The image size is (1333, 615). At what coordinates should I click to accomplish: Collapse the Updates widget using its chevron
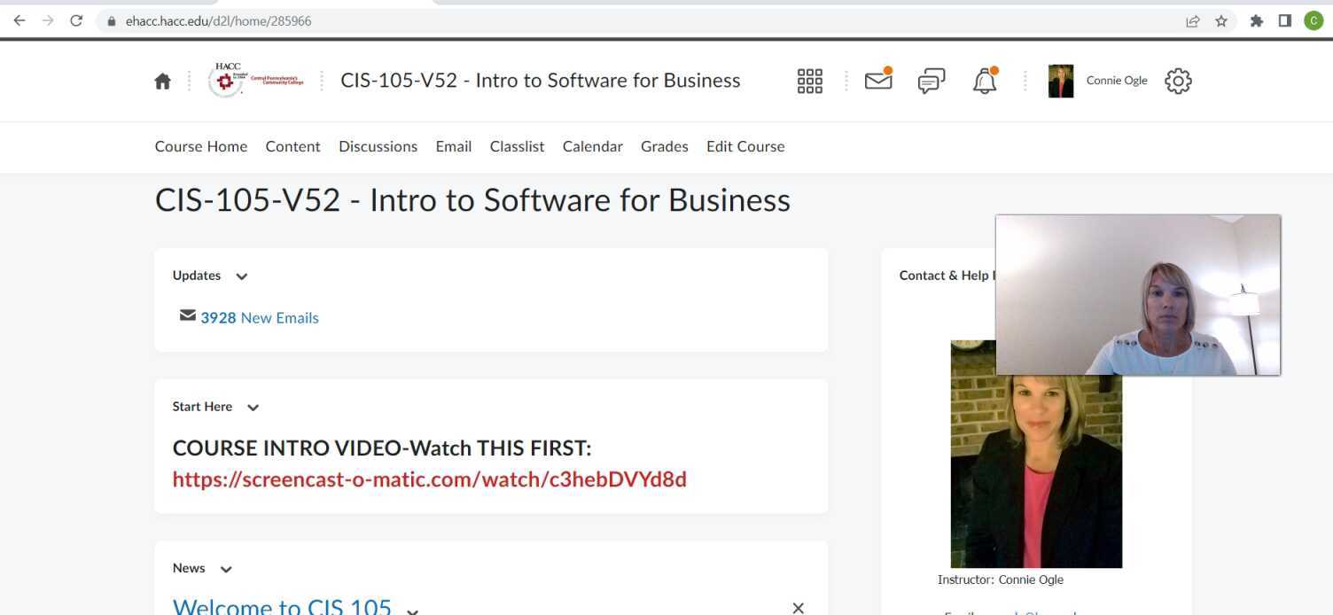tap(241, 276)
